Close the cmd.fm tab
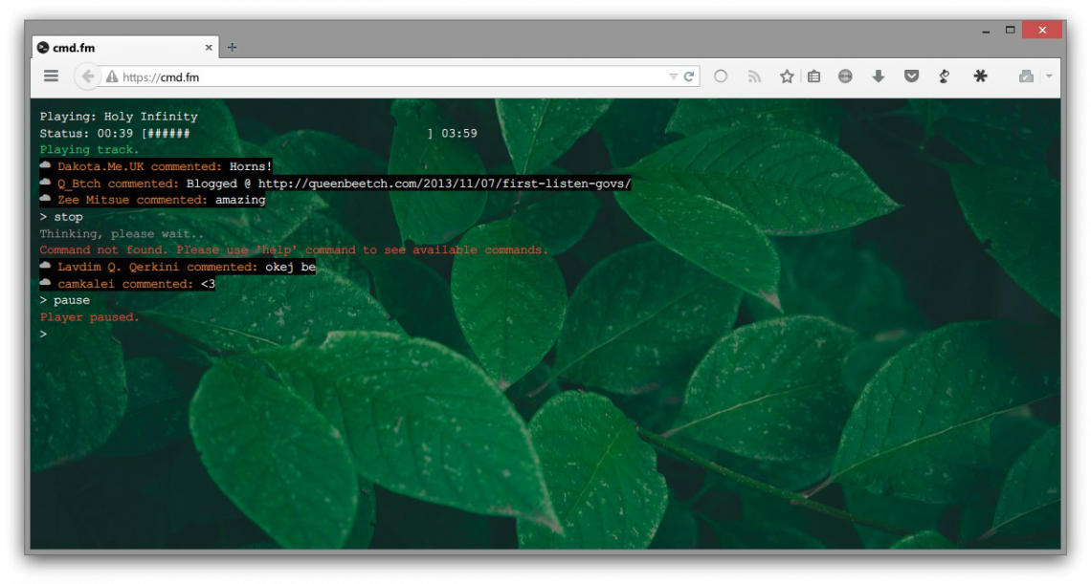1091x584 pixels. (x=209, y=47)
